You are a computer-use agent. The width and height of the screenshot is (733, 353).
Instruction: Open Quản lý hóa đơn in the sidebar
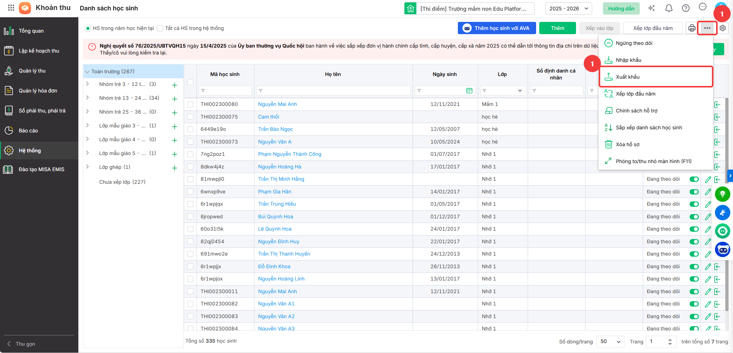click(39, 91)
